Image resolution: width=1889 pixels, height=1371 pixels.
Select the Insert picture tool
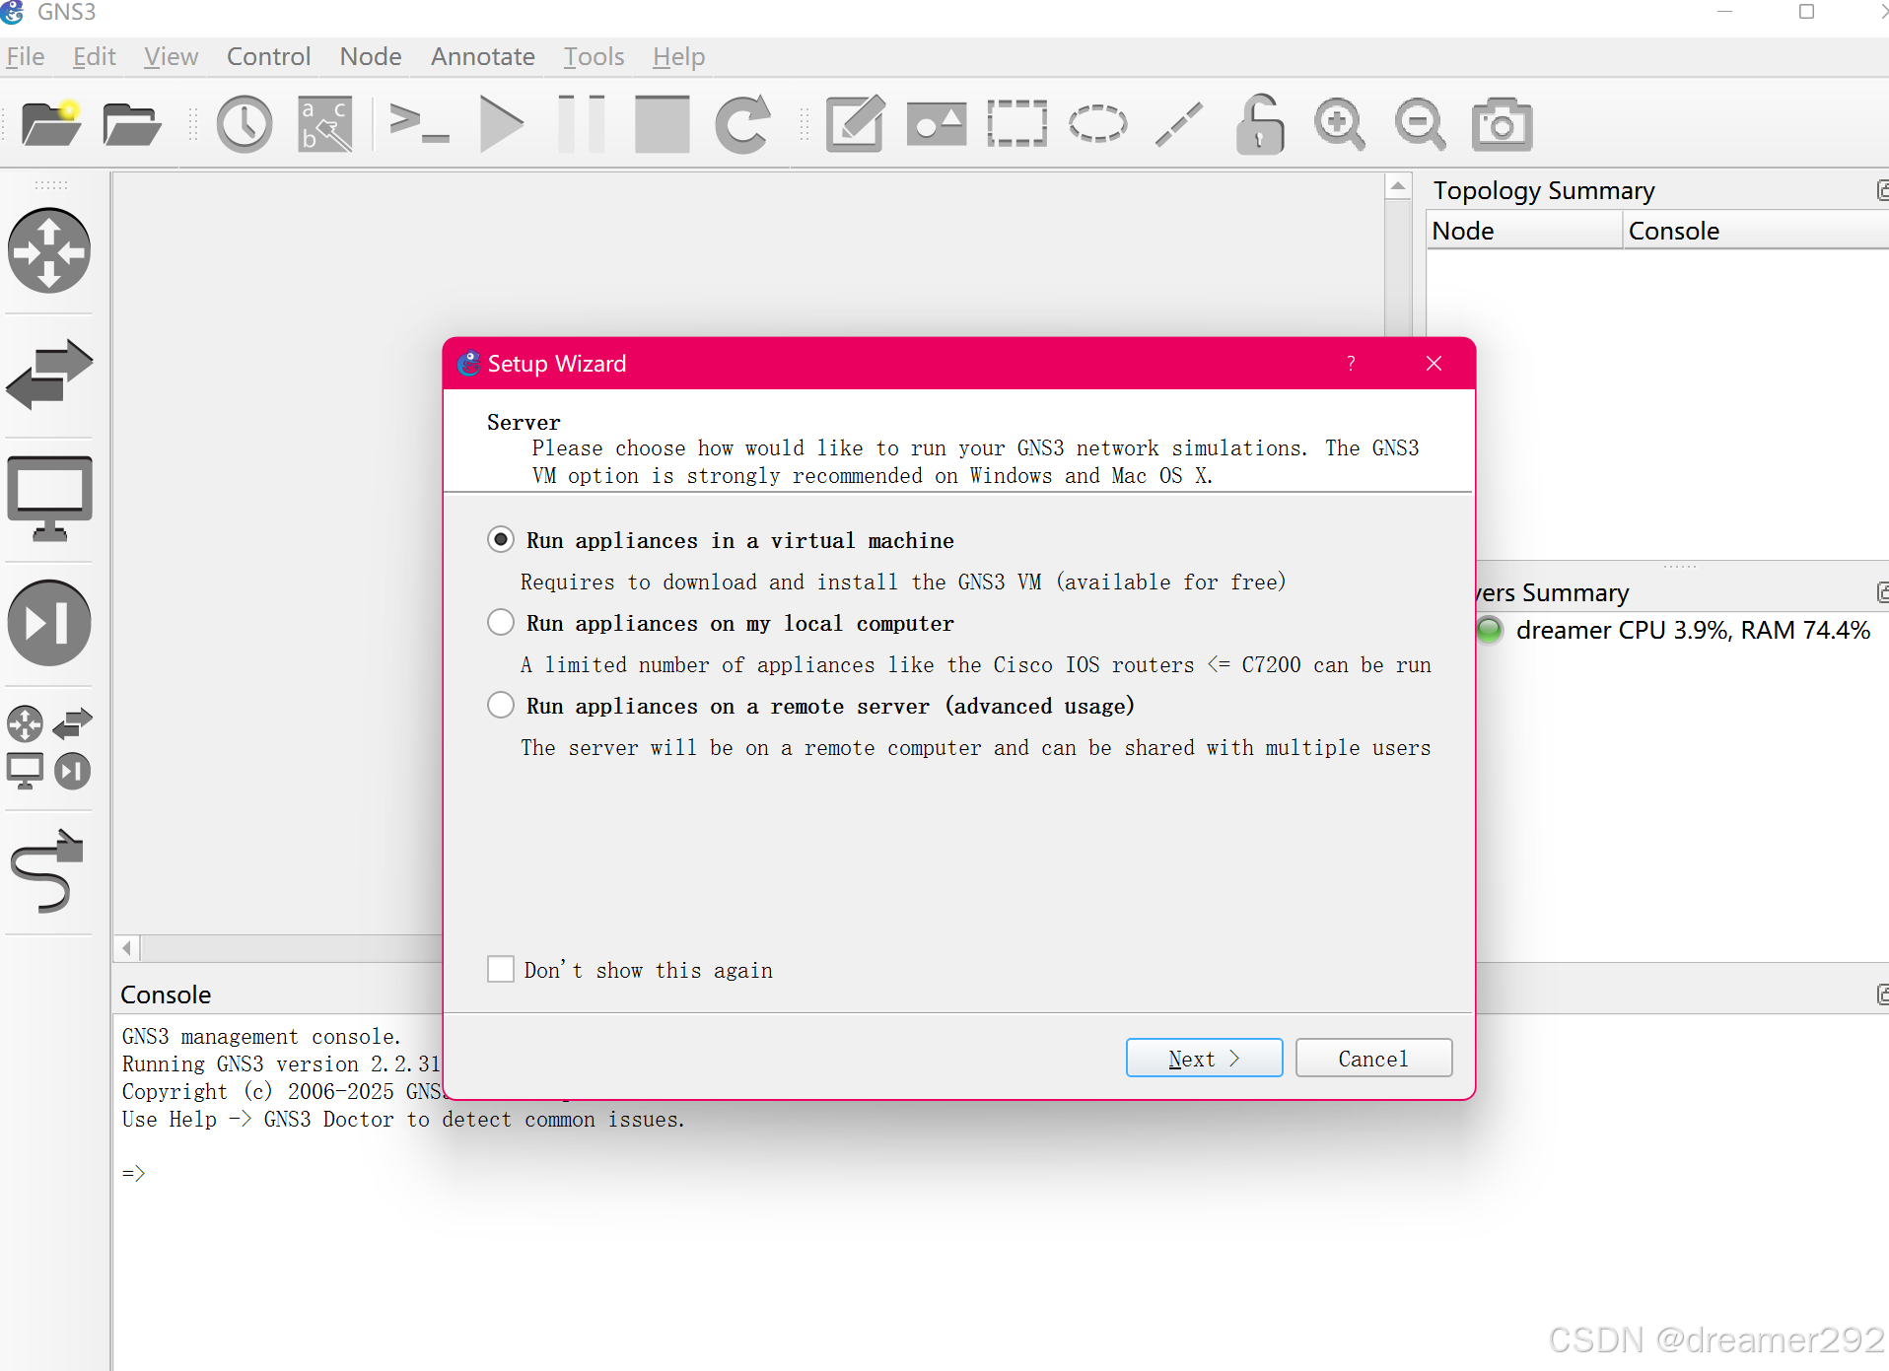(936, 124)
